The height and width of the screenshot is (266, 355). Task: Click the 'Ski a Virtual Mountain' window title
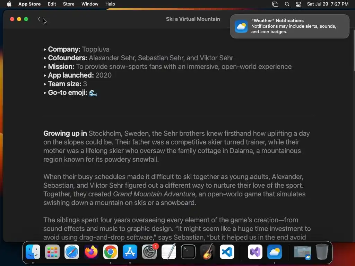(x=193, y=19)
